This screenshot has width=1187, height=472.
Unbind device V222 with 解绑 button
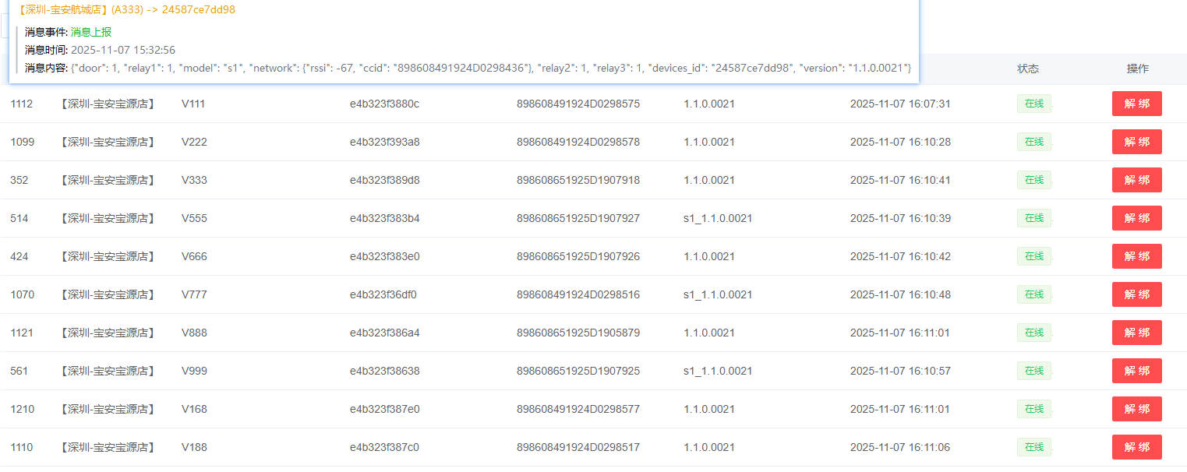pyautogui.click(x=1136, y=142)
